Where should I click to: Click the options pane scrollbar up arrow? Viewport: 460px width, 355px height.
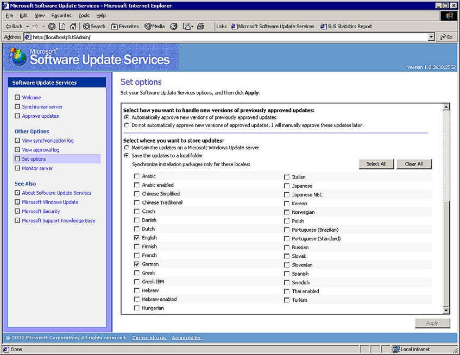point(446,107)
